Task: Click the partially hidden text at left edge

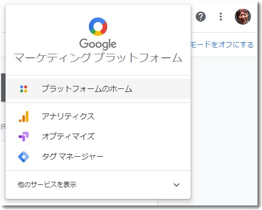Action: [x=3, y=127]
